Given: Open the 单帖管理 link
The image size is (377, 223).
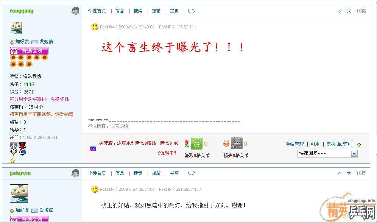Looking at the screenshot, I should 295,144.
